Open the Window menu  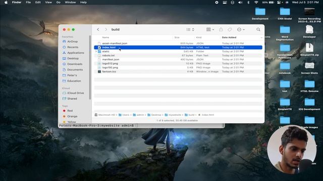(x=70, y=3)
